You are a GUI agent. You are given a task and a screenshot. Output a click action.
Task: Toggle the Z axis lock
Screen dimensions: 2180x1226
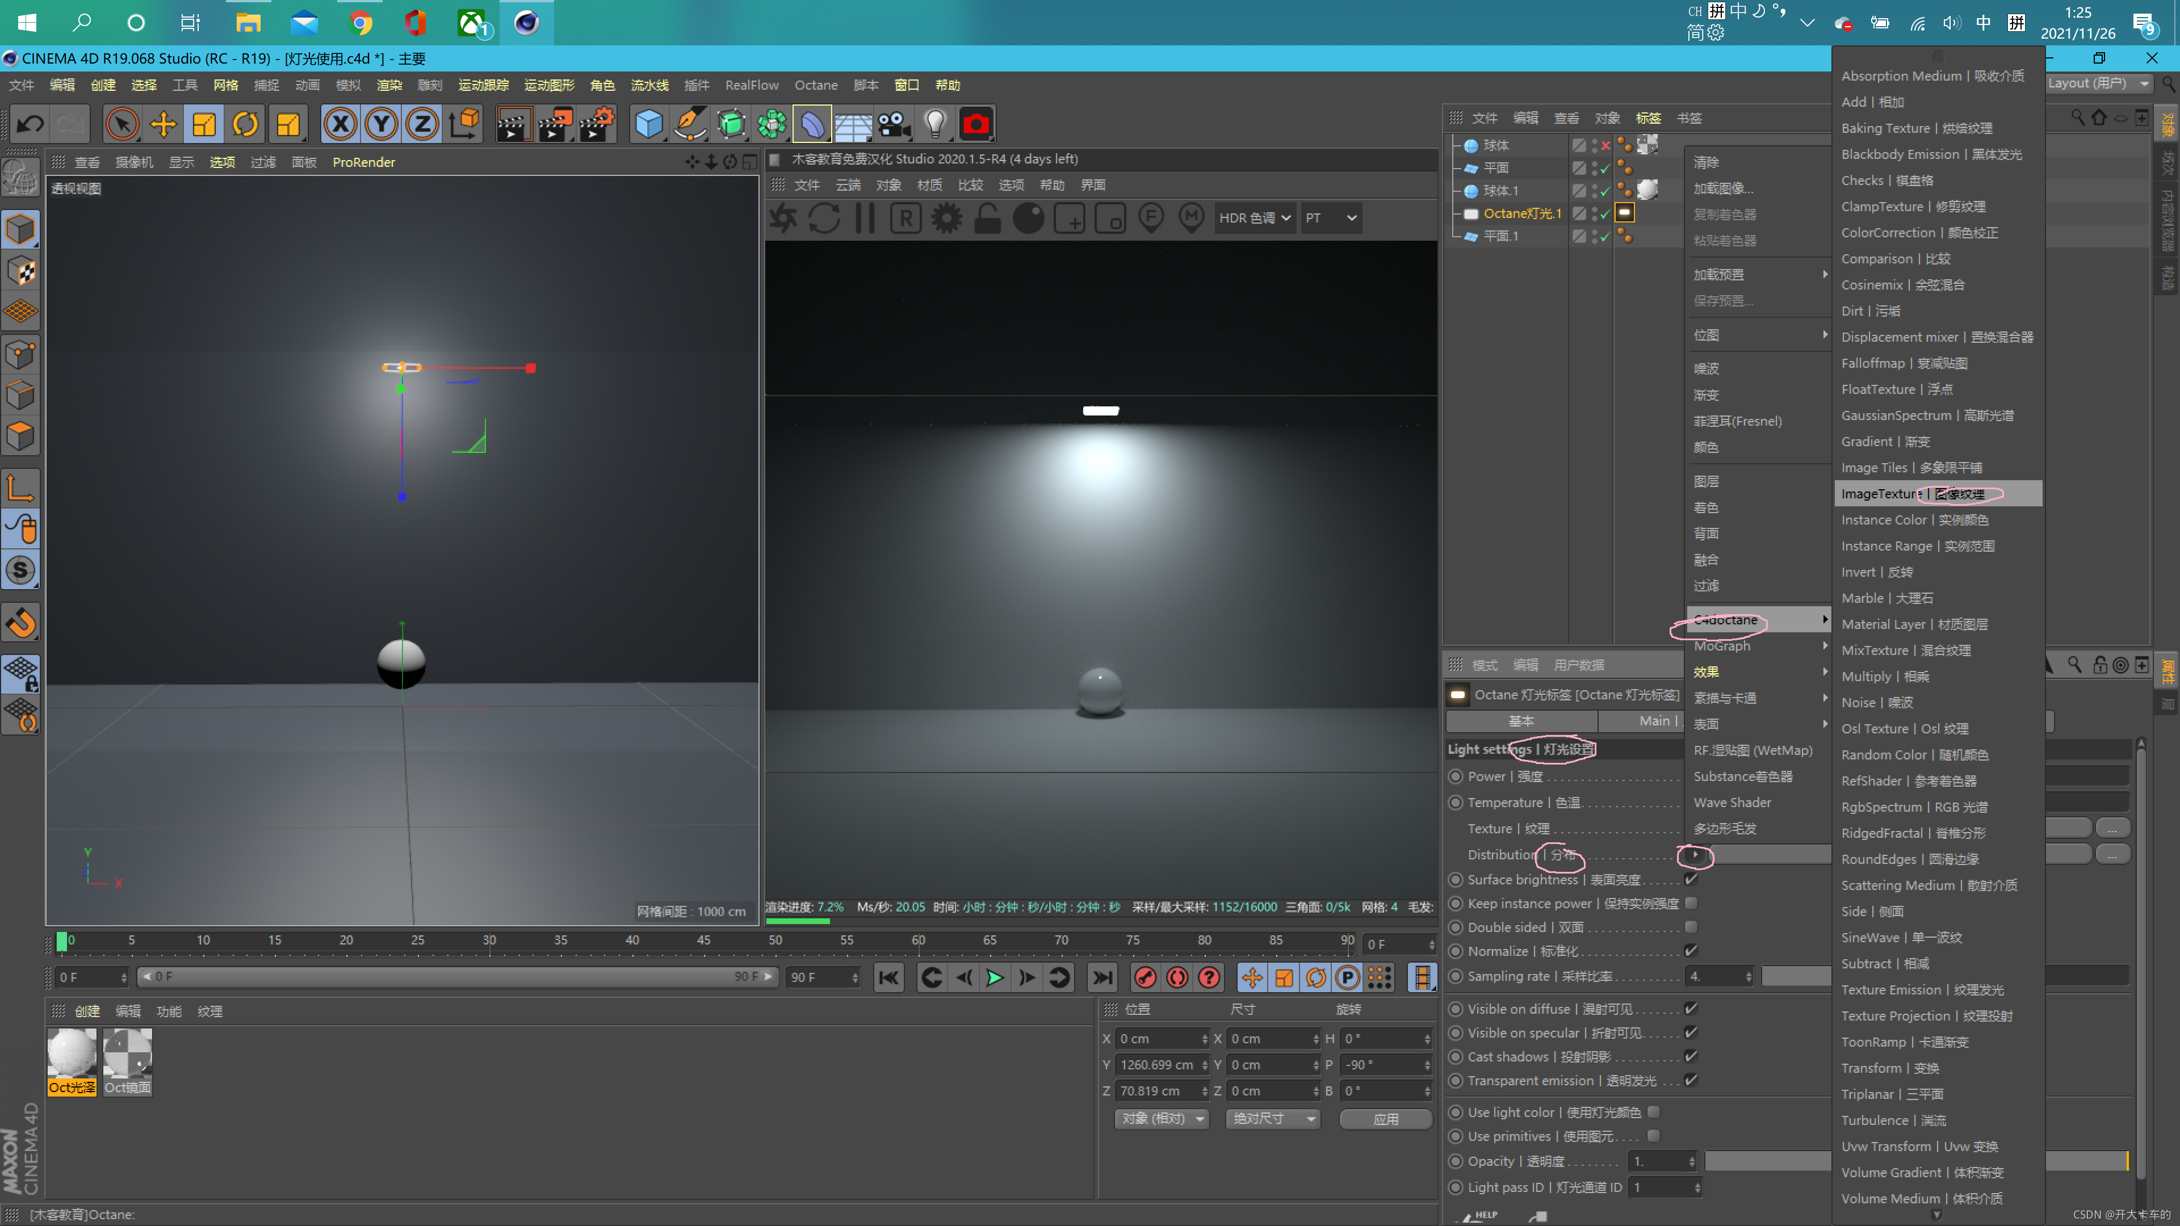click(x=422, y=124)
